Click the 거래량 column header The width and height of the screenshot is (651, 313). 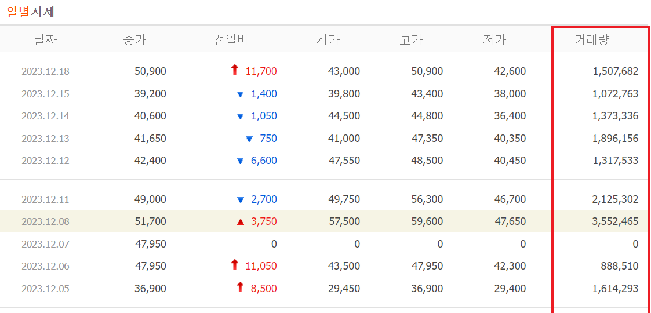592,40
